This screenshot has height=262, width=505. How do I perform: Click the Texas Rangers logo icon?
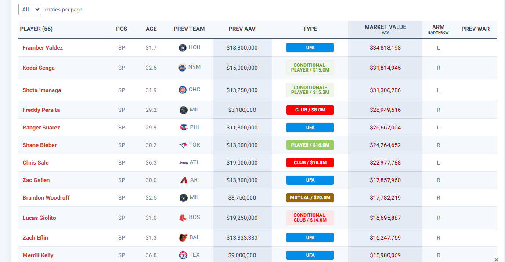click(x=183, y=255)
